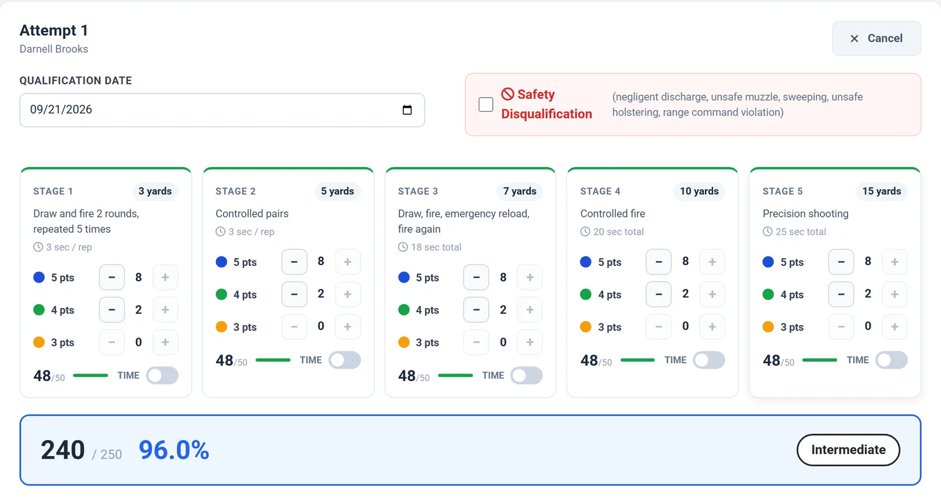Viewport: 941px width, 501px height.
Task: Click the Intermediate rating badge
Action: [x=848, y=450]
